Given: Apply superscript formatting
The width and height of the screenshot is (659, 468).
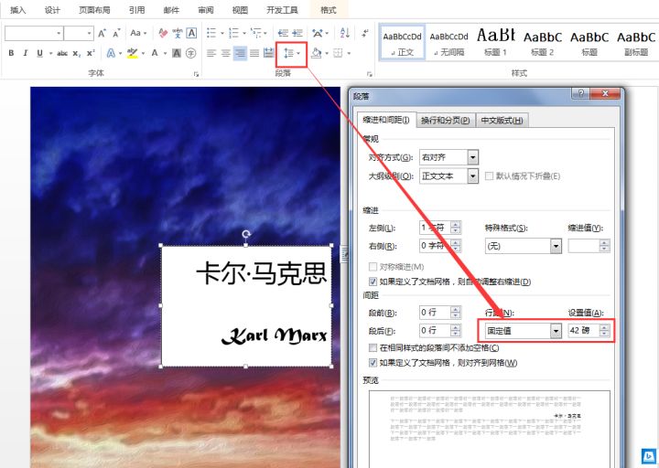Looking at the screenshot, I should pyautogui.click(x=91, y=53).
